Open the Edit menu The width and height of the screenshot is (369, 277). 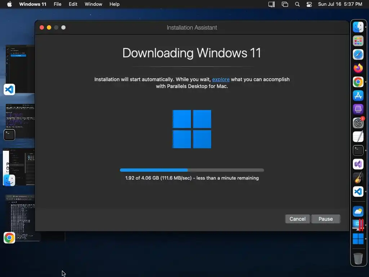[x=73, y=4]
